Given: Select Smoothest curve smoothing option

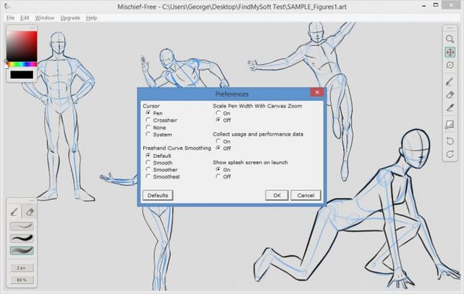Looking at the screenshot, I should click(162, 176).
